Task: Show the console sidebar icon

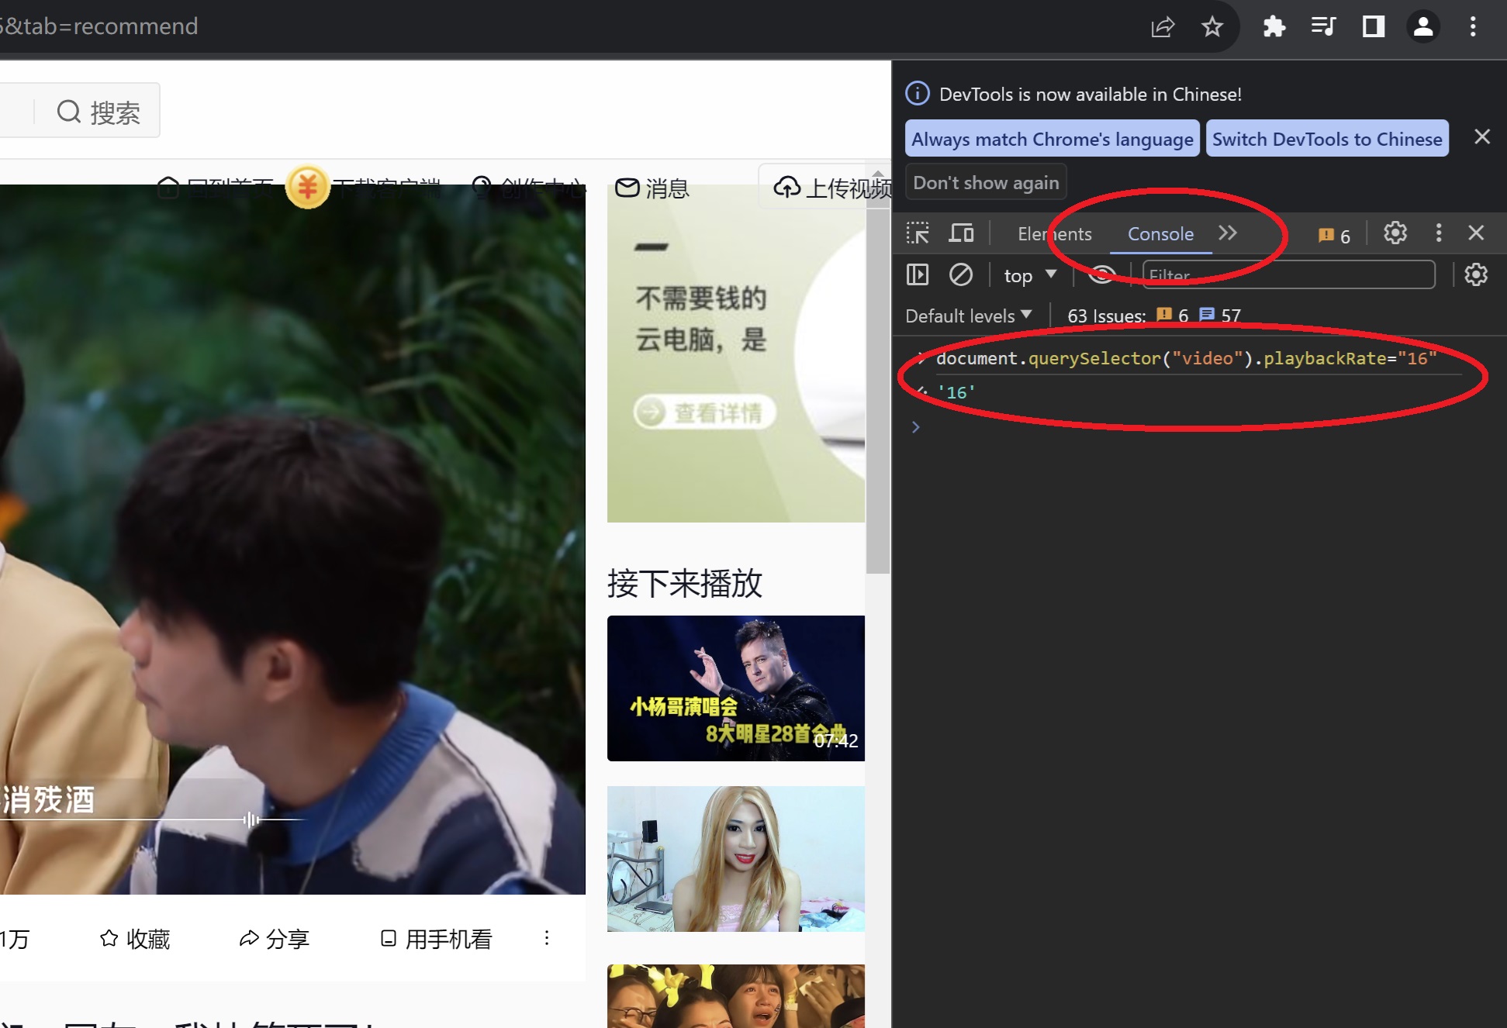Action: coord(918,274)
